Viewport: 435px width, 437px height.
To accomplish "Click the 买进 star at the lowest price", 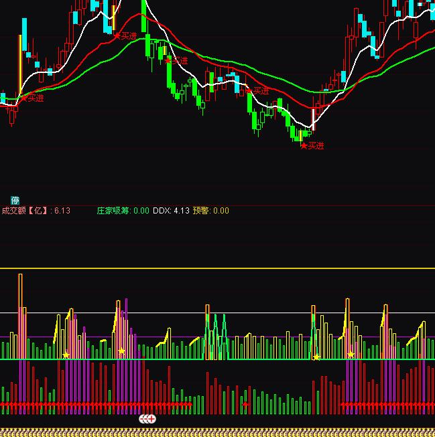I will [x=304, y=145].
